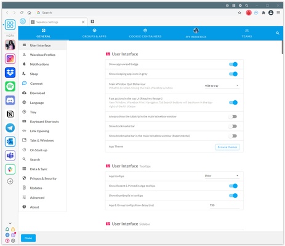Image resolution: width=285 pixels, height=246 pixels.
Task: Select Tabs & Windows in settings menu
Action: click(x=42, y=140)
